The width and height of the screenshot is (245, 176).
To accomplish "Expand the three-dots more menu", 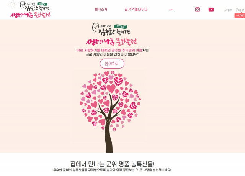I will [x=171, y=10].
